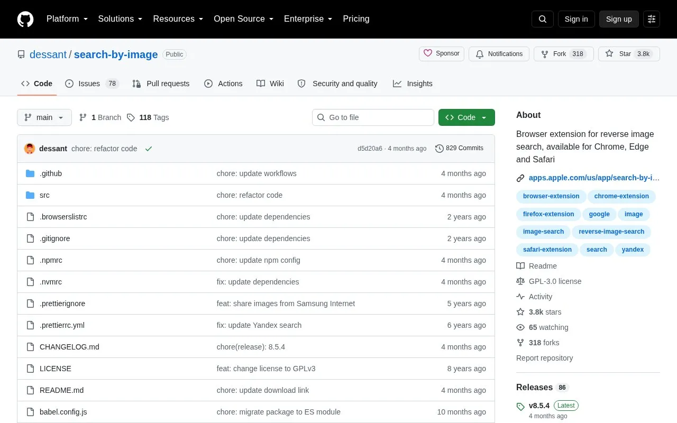677x423 pixels.
Task: Click the file icon beside LICENSE
Action: point(30,369)
